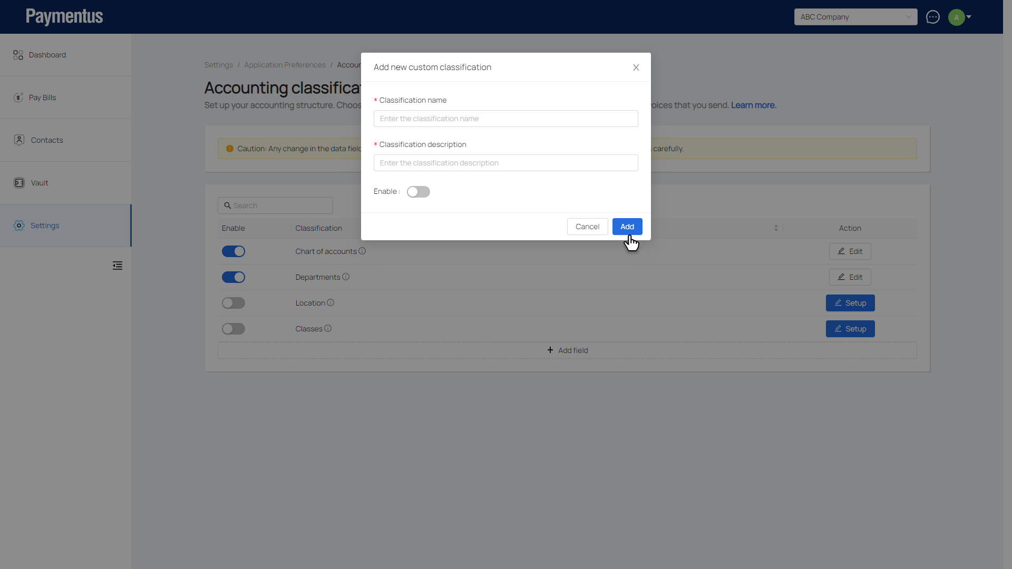Click the Add button
The height and width of the screenshot is (569, 1012).
point(627,227)
